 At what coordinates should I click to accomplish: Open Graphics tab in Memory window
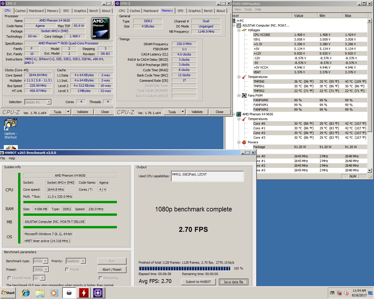(195, 11)
